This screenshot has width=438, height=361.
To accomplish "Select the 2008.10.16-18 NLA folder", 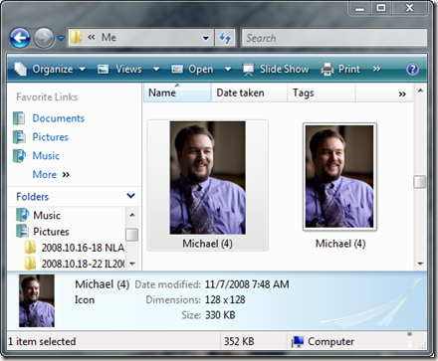I will [x=83, y=248].
